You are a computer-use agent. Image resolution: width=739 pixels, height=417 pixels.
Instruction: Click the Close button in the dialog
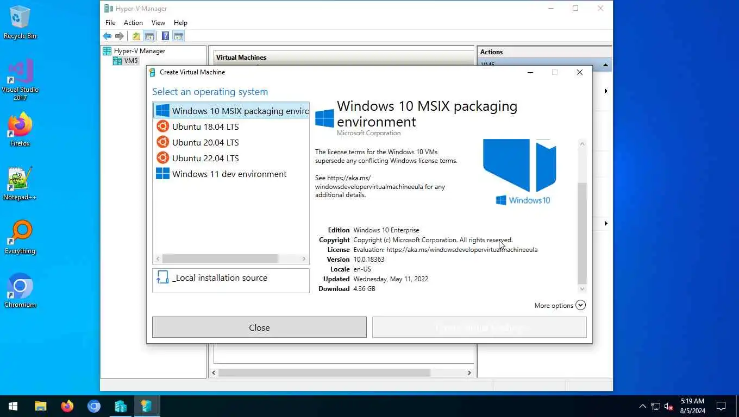259,327
